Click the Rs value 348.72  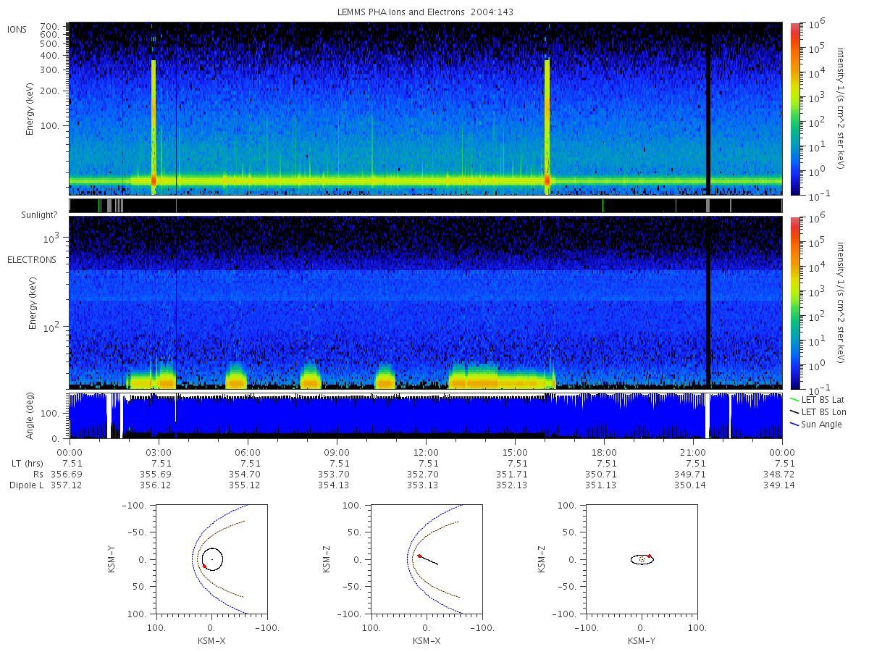pyautogui.click(x=780, y=475)
